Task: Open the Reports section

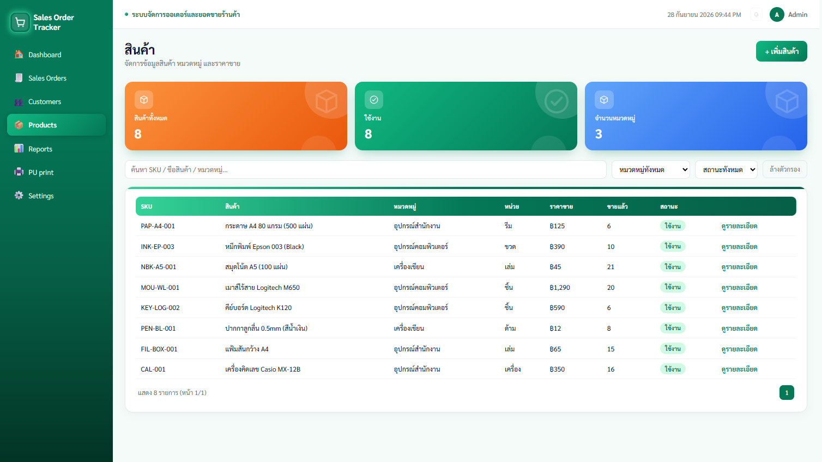Action: click(x=56, y=149)
